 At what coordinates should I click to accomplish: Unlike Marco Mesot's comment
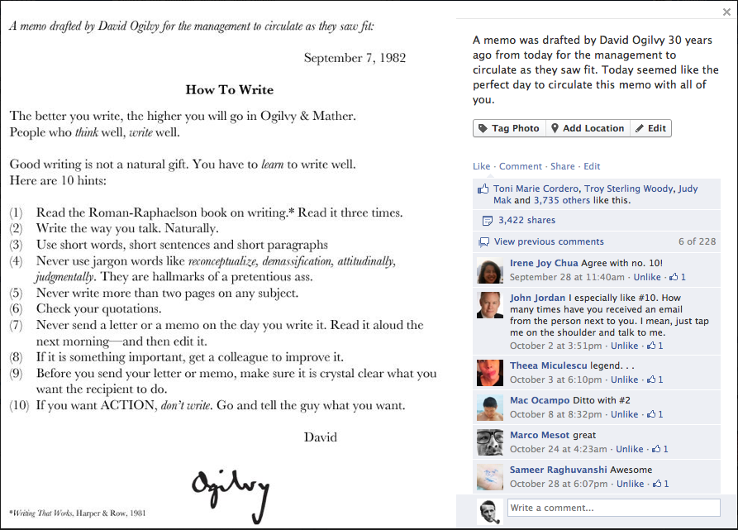click(629, 450)
